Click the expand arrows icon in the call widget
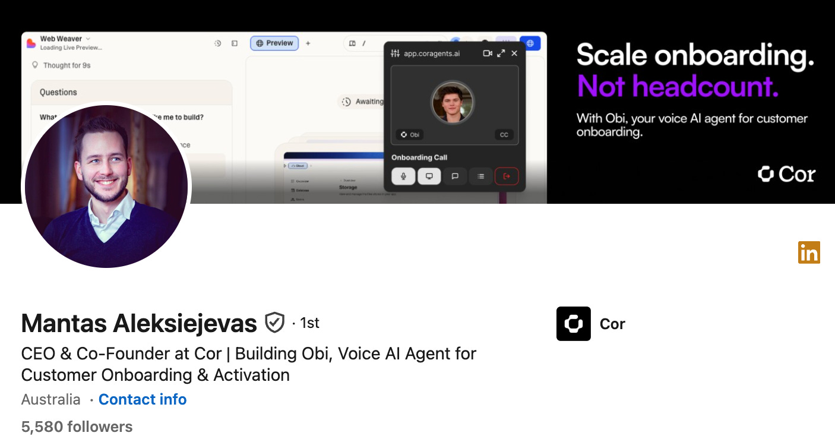 501,53
